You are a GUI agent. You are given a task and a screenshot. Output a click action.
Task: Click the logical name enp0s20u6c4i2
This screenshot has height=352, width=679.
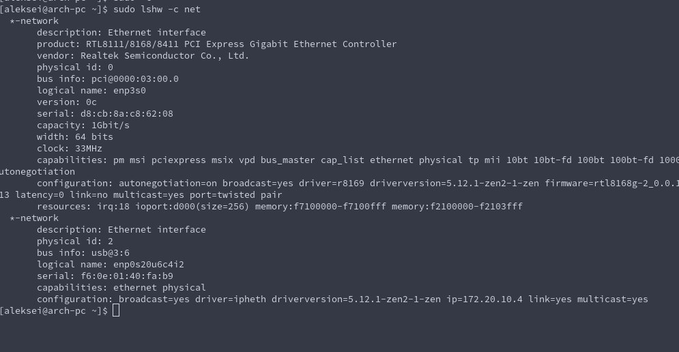[149, 265]
